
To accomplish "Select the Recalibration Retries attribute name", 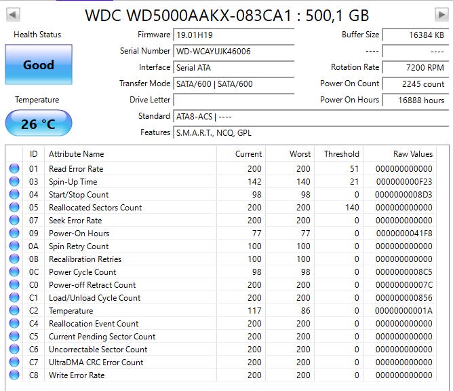I will [x=85, y=259].
